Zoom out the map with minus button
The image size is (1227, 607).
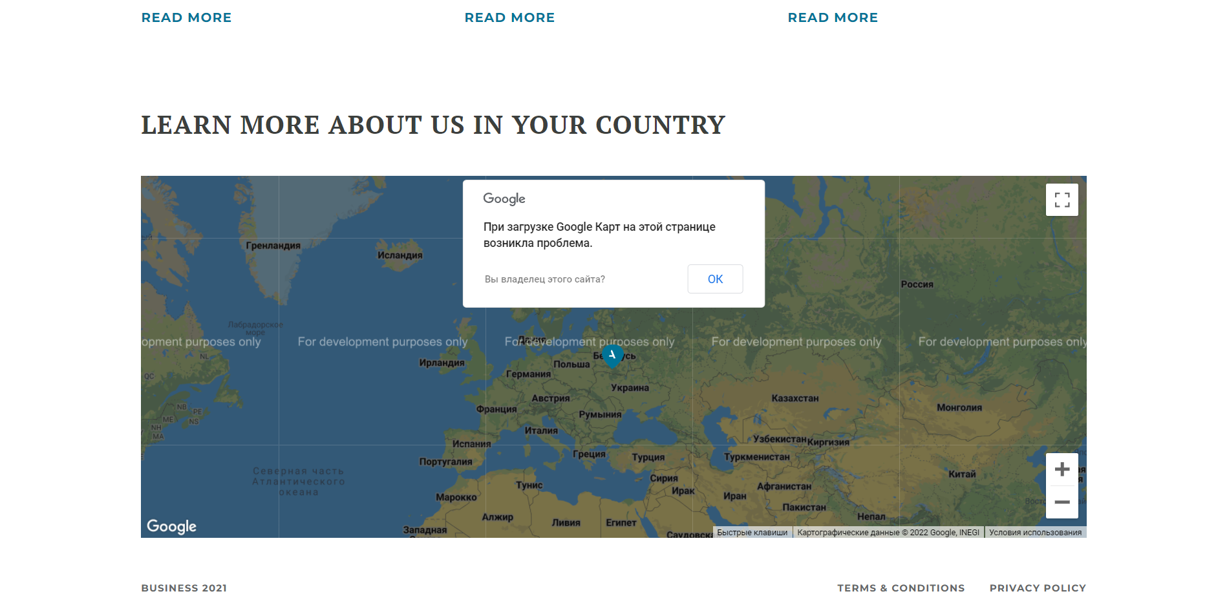click(1062, 502)
